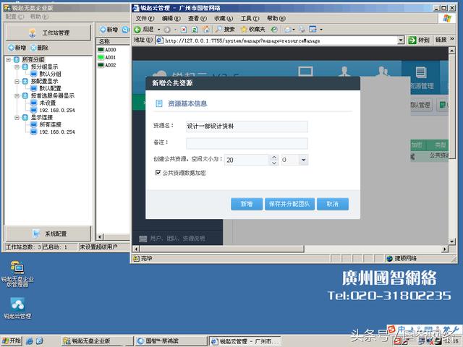Select workstation A002 in the list
The height and width of the screenshot is (347, 463).
(107, 65)
